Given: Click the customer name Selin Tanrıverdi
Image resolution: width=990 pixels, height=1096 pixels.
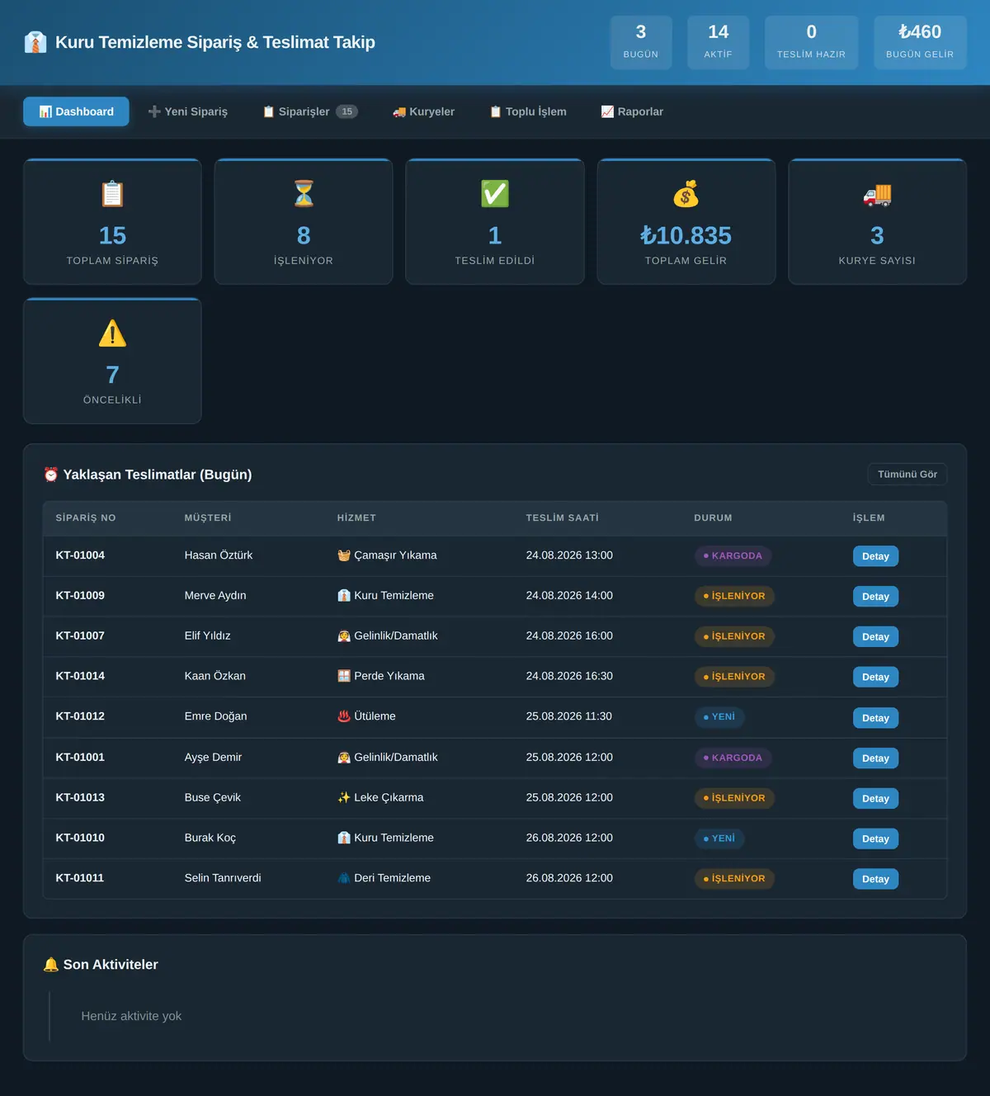Looking at the screenshot, I should [x=223, y=878].
